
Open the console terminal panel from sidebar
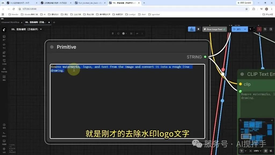click(4, 134)
